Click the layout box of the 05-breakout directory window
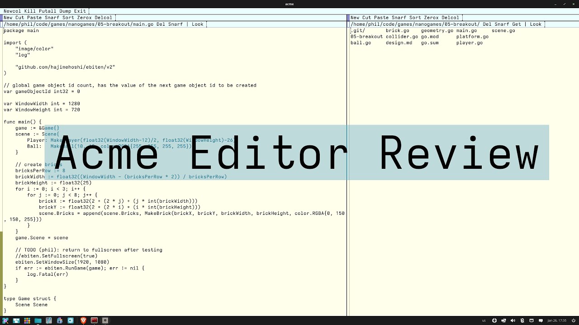579x325 pixels. tap(348, 24)
